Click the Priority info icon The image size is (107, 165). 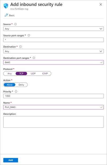pos(16,92)
